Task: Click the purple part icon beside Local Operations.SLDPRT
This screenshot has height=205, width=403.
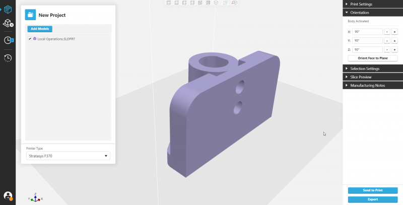Action: (35, 39)
